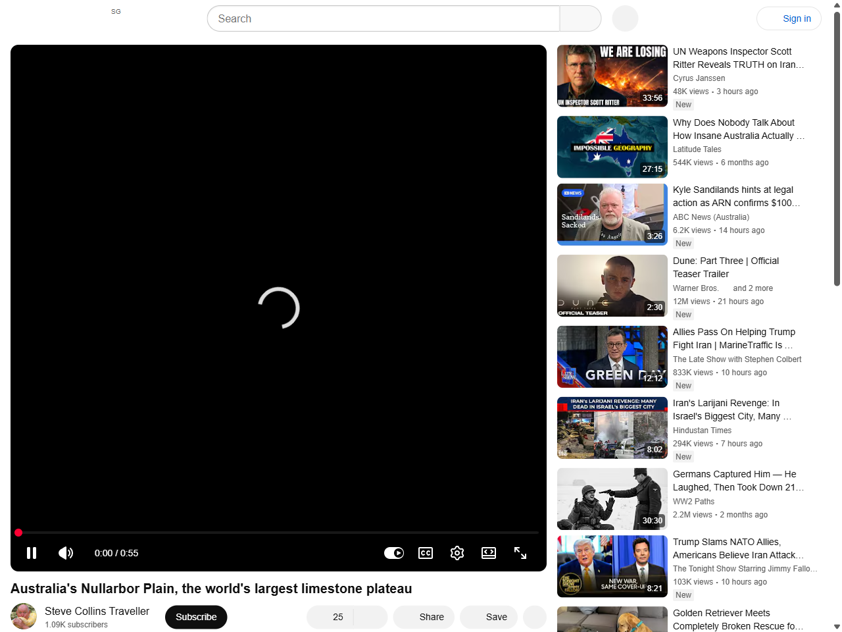This screenshot has width=842, height=632.
Task: Click the like button showing 25
Action: (331, 617)
